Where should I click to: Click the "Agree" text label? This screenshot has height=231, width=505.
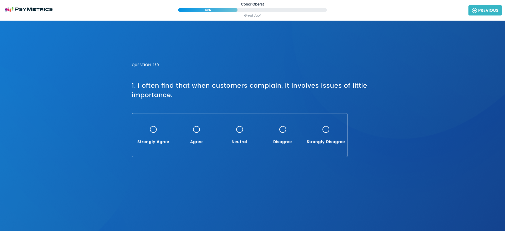click(196, 142)
